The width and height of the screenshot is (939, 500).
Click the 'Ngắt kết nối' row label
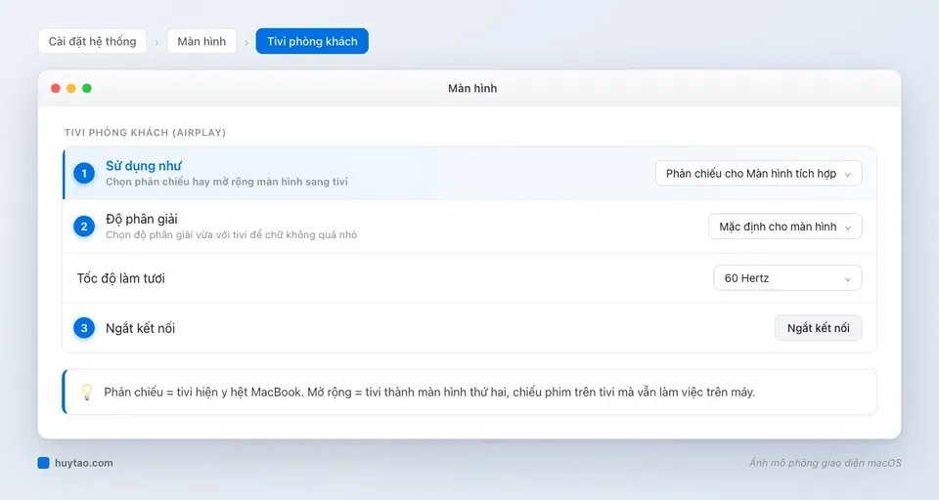pos(140,328)
